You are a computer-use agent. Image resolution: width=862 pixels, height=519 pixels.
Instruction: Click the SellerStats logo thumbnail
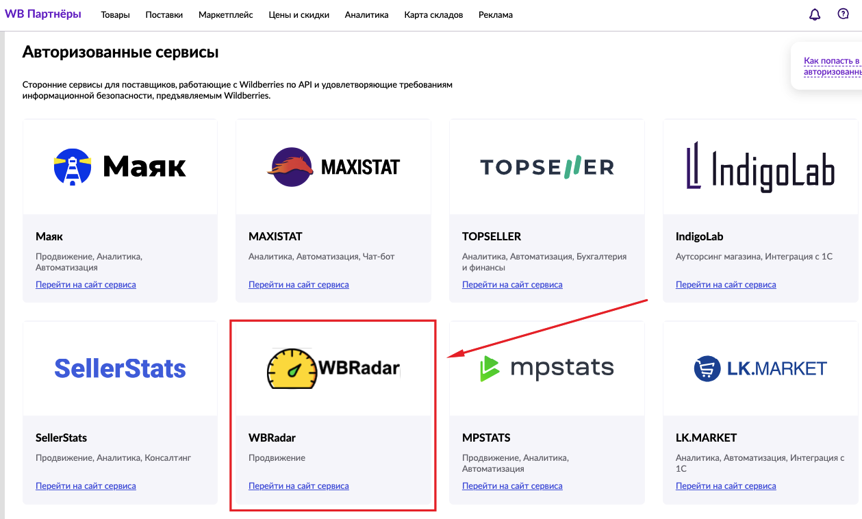[x=120, y=368]
